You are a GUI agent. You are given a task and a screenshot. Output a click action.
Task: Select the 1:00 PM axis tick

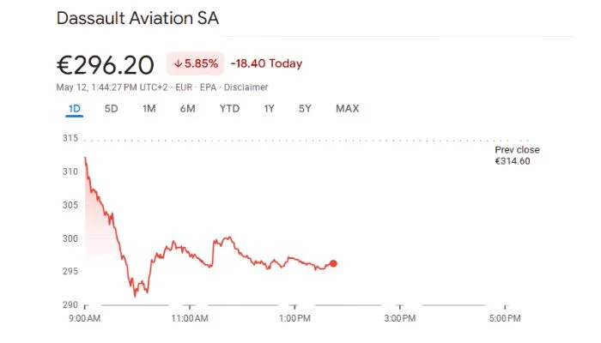(x=294, y=318)
